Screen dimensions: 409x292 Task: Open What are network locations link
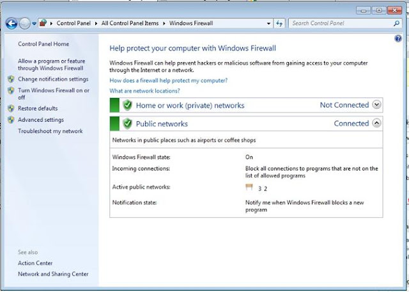coord(144,91)
